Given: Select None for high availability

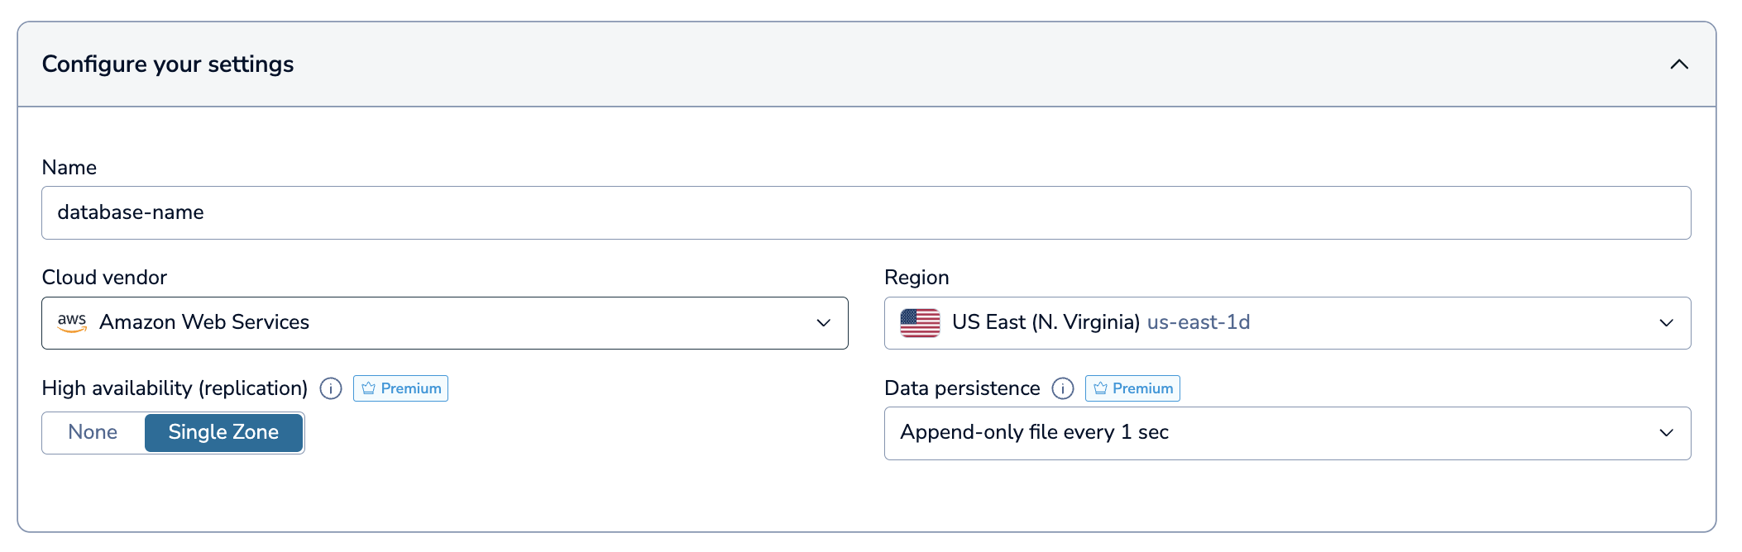Looking at the screenshot, I should click(x=93, y=432).
